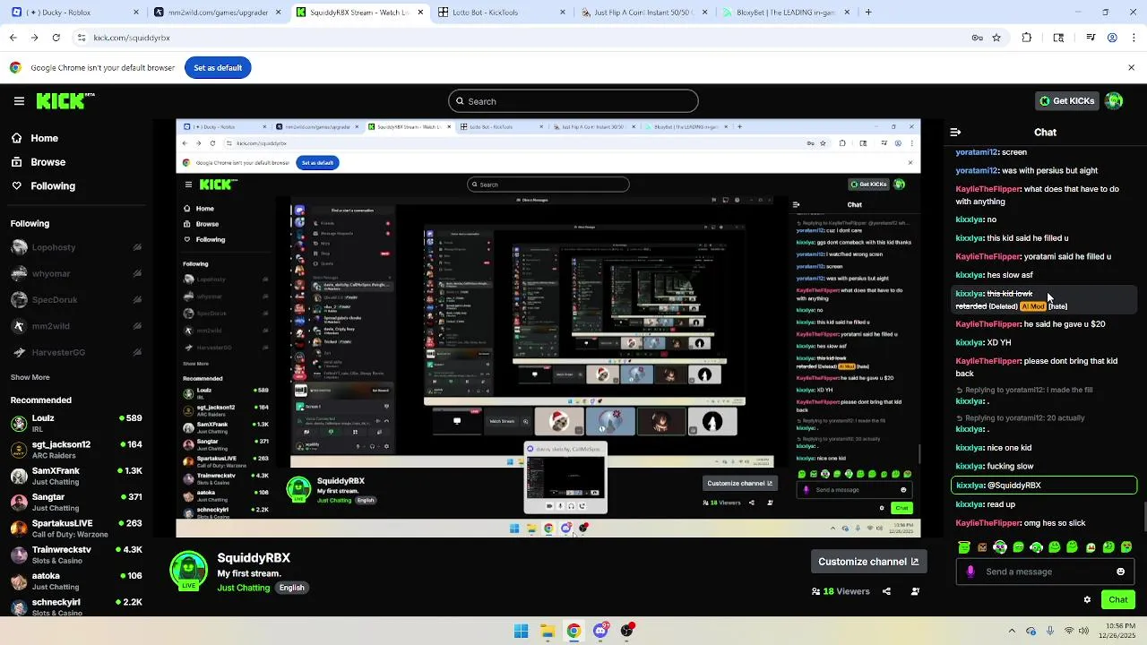Expand Show More under Following
1147x645 pixels.
click(30, 377)
